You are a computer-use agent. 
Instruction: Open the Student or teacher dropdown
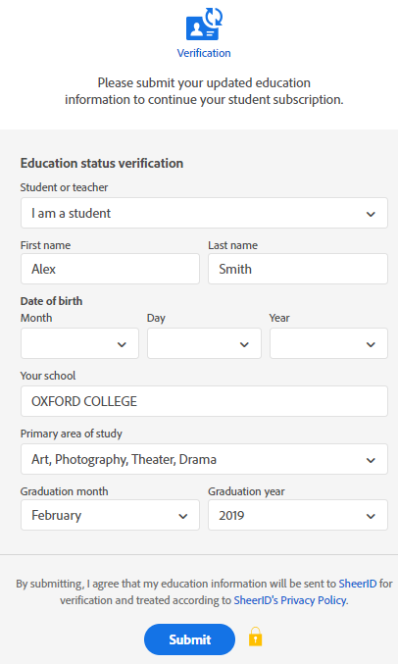tap(204, 213)
